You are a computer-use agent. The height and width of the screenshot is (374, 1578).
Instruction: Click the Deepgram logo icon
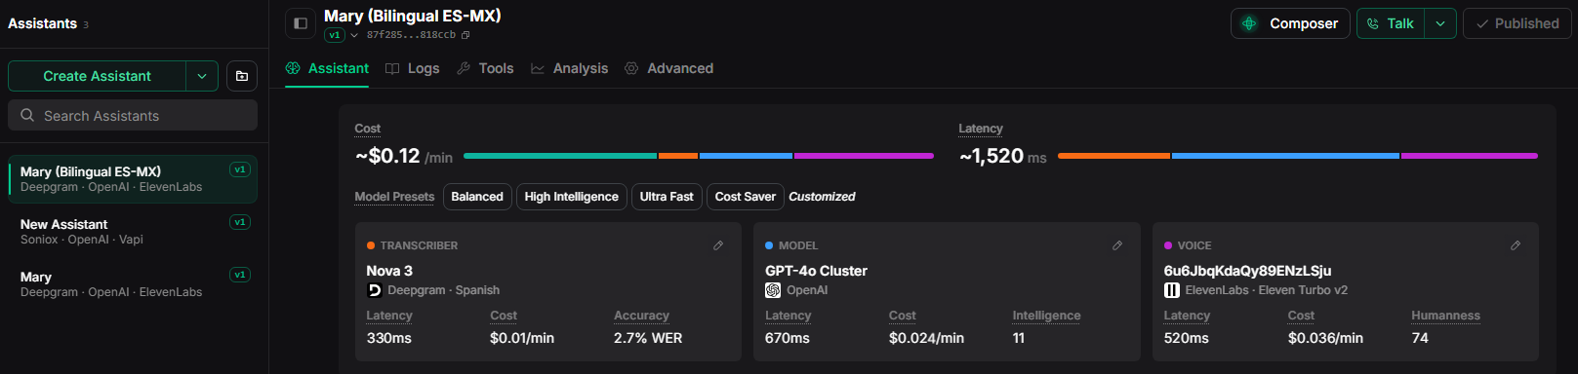pyautogui.click(x=374, y=290)
